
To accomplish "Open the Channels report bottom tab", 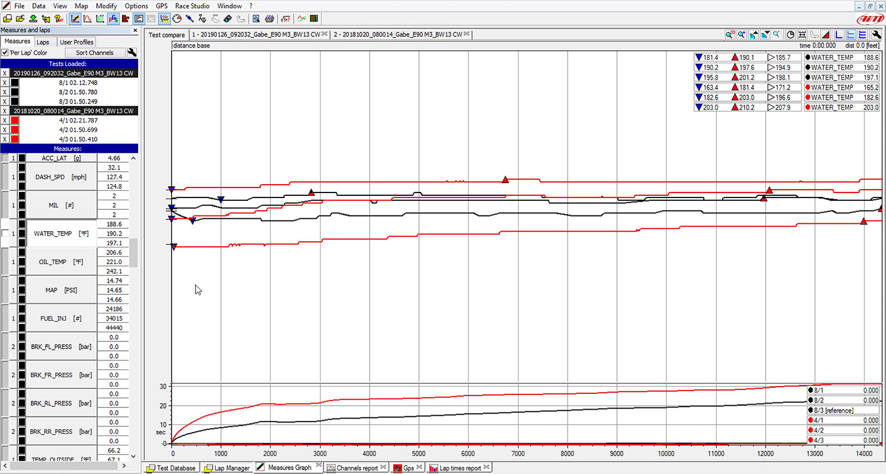I will [356, 468].
